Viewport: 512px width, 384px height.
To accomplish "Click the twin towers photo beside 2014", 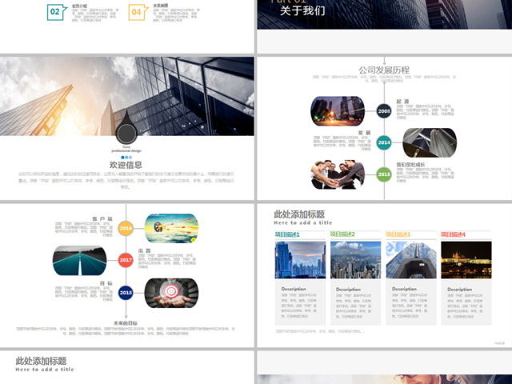I will pyautogui.click(x=430, y=142).
